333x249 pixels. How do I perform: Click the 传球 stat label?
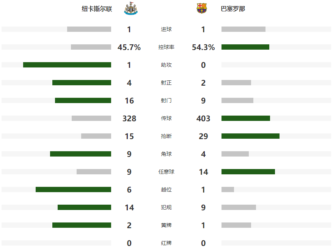166,118
